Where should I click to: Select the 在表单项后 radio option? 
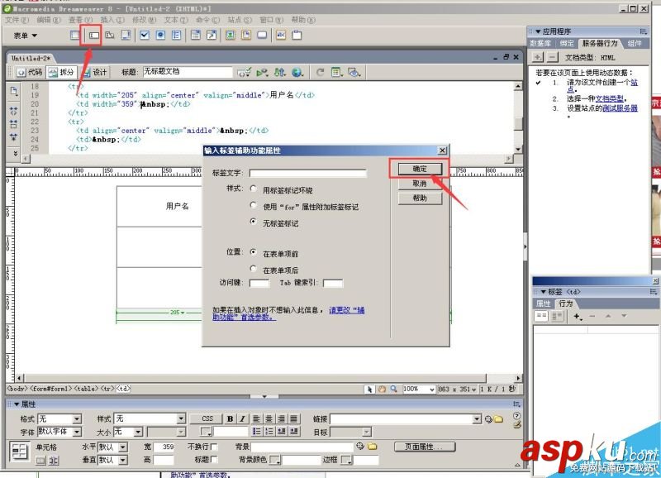click(x=254, y=269)
